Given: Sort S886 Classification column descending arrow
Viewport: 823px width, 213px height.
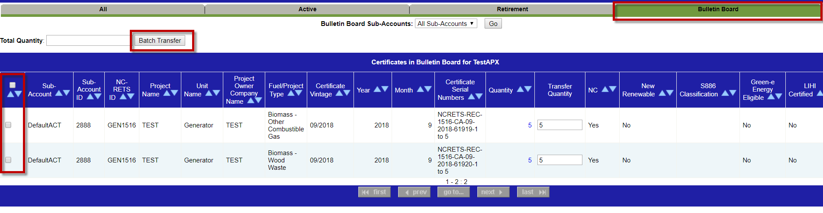Looking at the screenshot, I should pos(733,93).
